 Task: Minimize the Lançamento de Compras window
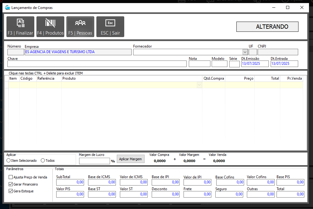(x=273, y=7)
